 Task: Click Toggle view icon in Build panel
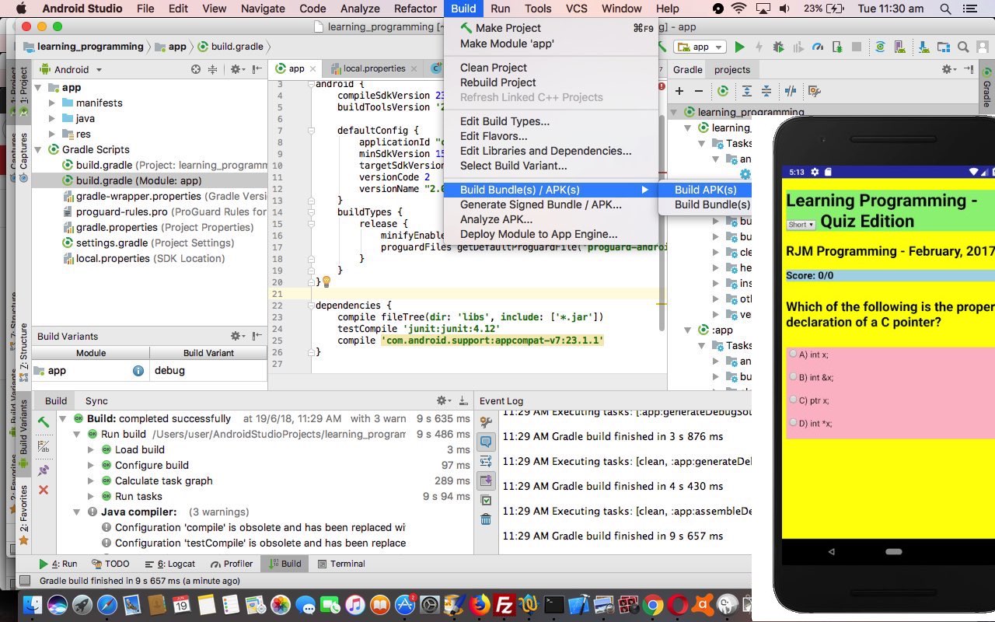44,448
